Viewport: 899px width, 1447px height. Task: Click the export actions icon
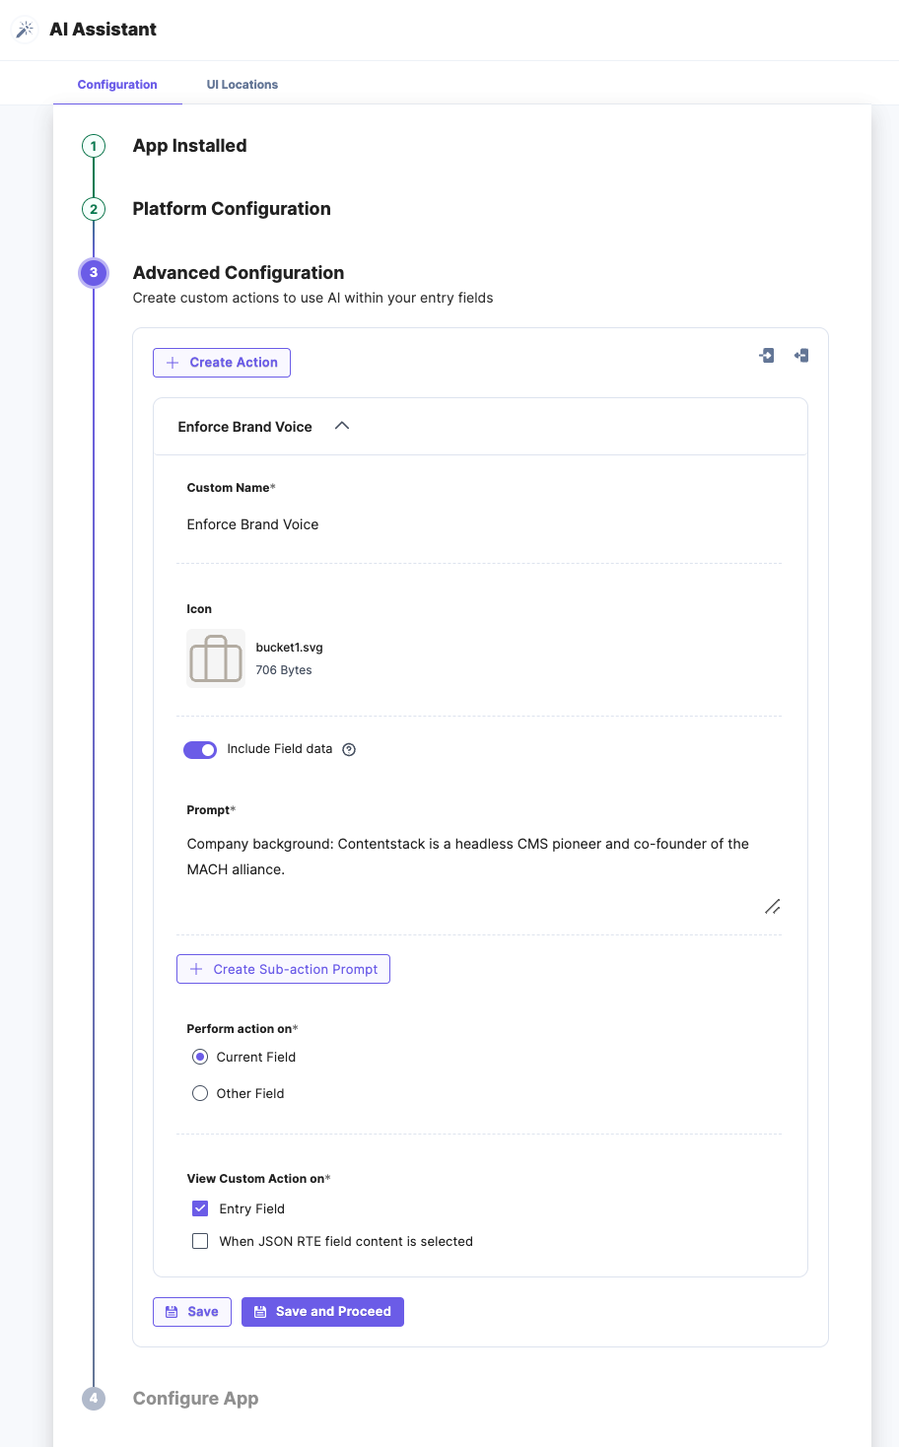click(x=801, y=356)
